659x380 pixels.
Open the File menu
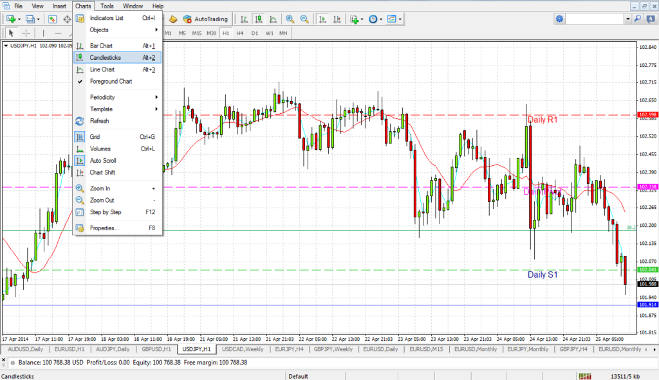point(19,6)
